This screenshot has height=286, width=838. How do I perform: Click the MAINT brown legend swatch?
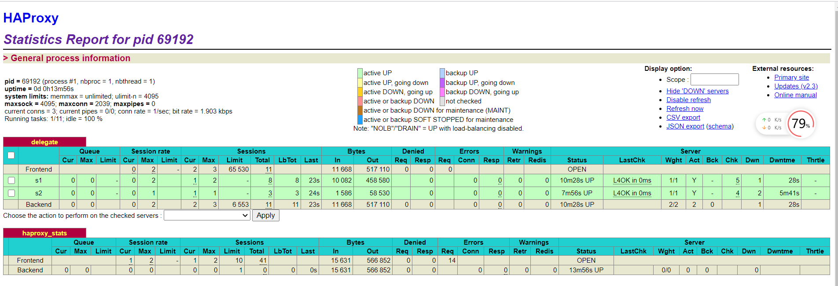360,110
